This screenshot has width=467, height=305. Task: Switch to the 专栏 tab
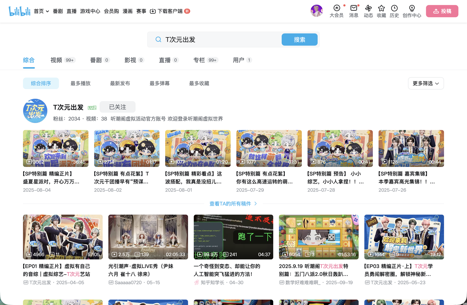pos(206,60)
